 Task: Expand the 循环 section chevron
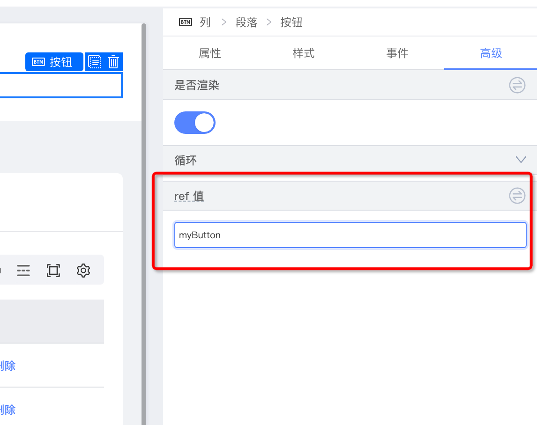coord(521,160)
